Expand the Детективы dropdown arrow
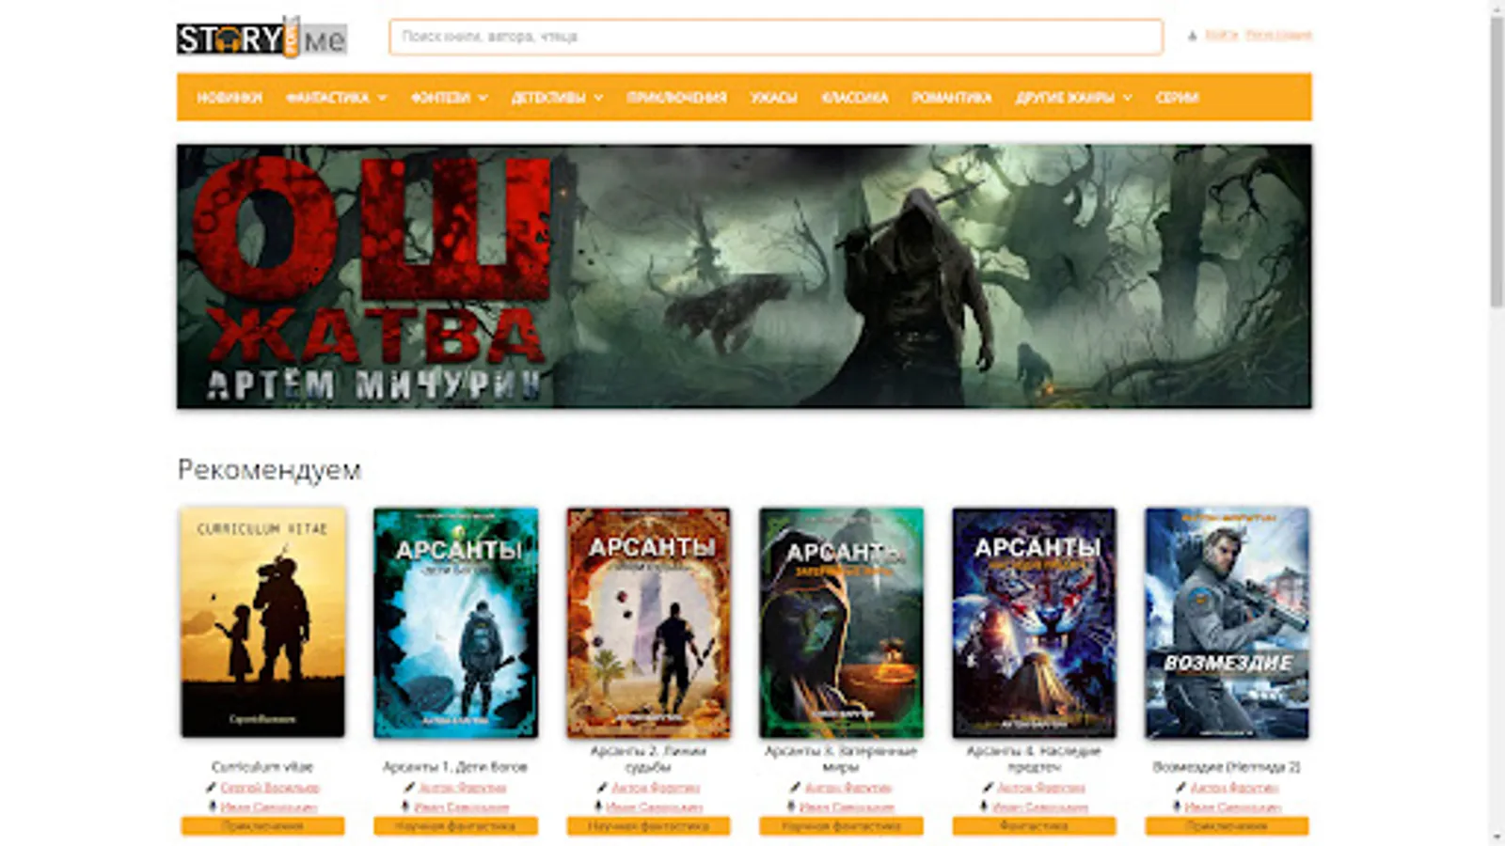Image resolution: width=1505 pixels, height=846 pixels. pos(598,98)
